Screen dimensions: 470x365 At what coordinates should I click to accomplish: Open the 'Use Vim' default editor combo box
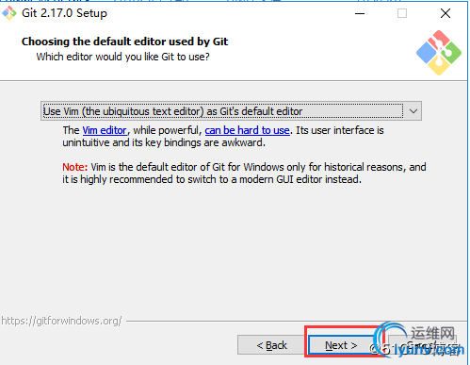231,111
